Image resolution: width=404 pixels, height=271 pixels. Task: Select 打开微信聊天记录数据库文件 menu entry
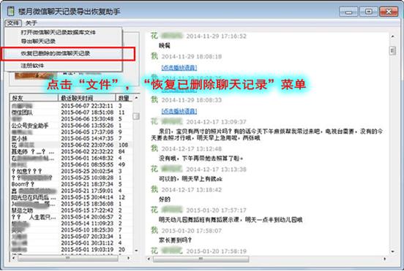coord(59,32)
